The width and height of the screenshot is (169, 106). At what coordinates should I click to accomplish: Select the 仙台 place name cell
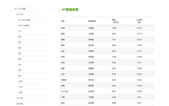pos(63,51)
